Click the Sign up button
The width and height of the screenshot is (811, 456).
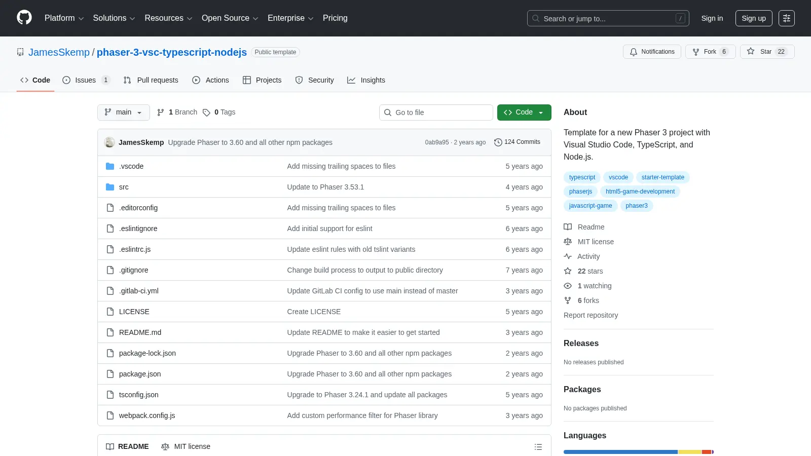coord(754,18)
